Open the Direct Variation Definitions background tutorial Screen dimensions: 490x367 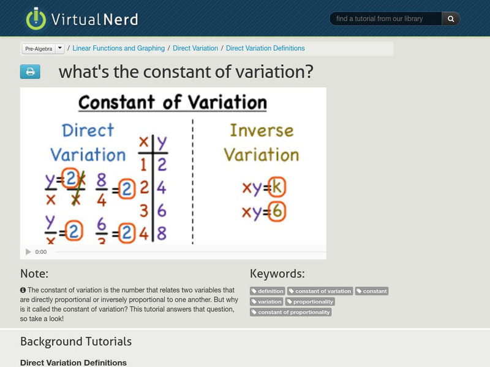[73, 362]
